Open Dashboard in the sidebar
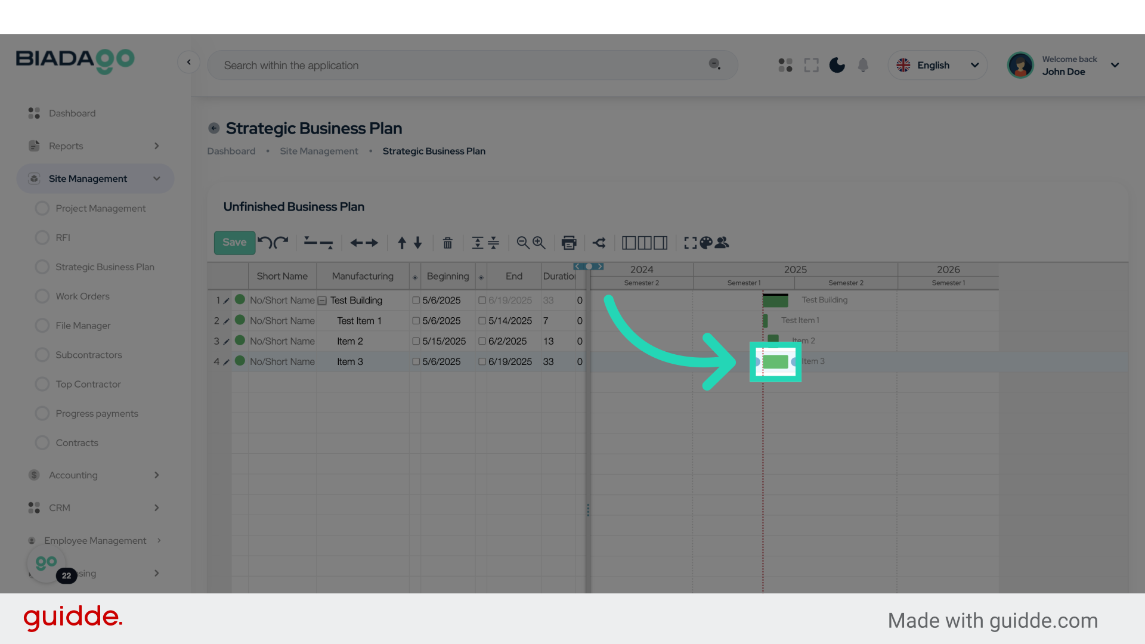1145x644 pixels. tap(72, 113)
